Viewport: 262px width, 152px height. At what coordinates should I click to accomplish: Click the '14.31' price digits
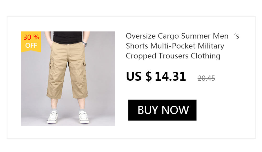coord(171,77)
